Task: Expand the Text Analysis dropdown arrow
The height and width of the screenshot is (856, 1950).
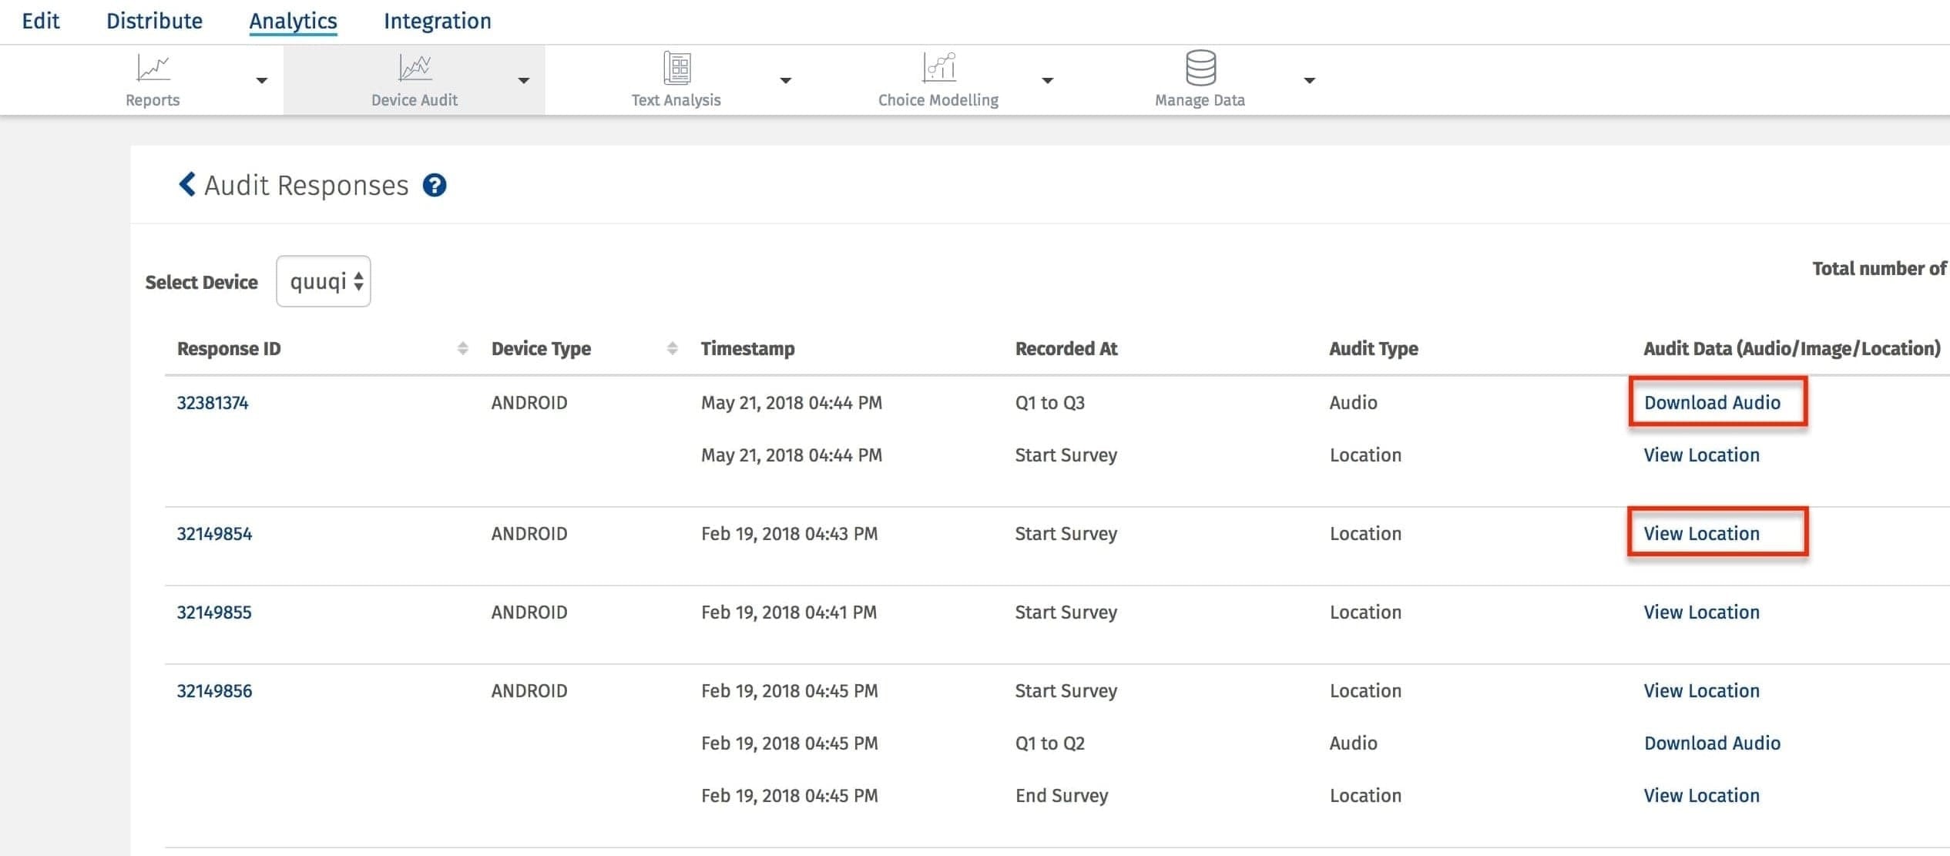Action: 785,80
